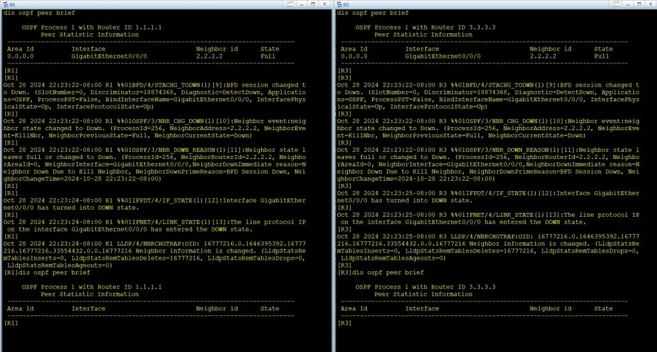The image size is (657, 352).
Task: Place cursor at the last [R1] prompt
Action: pyautogui.click(x=20, y=323)
